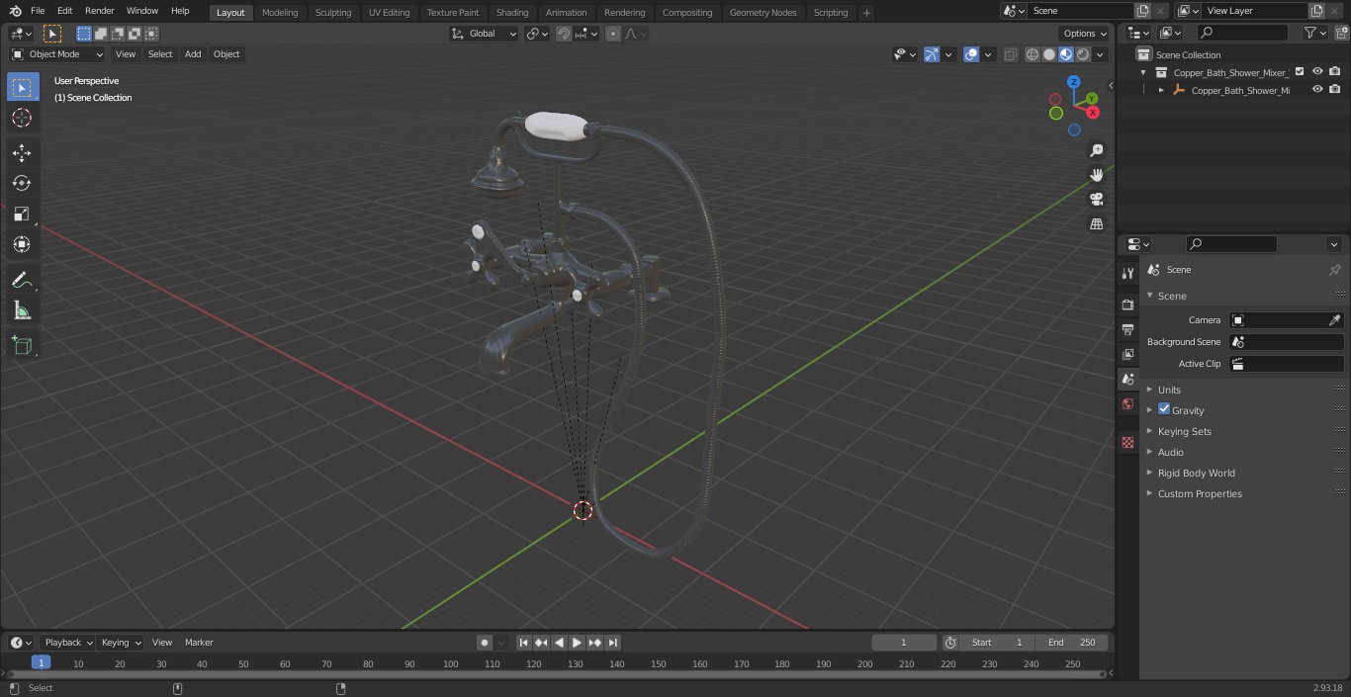
Task: Click the Options button in viewport header
Action: pos(1085,34)
